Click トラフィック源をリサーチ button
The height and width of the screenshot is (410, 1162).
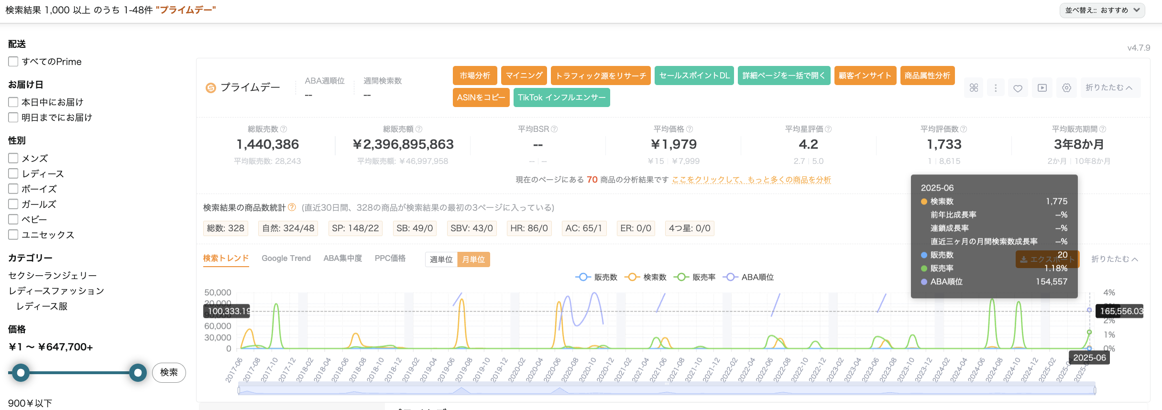pyautogui.click(x=601, y=76)
